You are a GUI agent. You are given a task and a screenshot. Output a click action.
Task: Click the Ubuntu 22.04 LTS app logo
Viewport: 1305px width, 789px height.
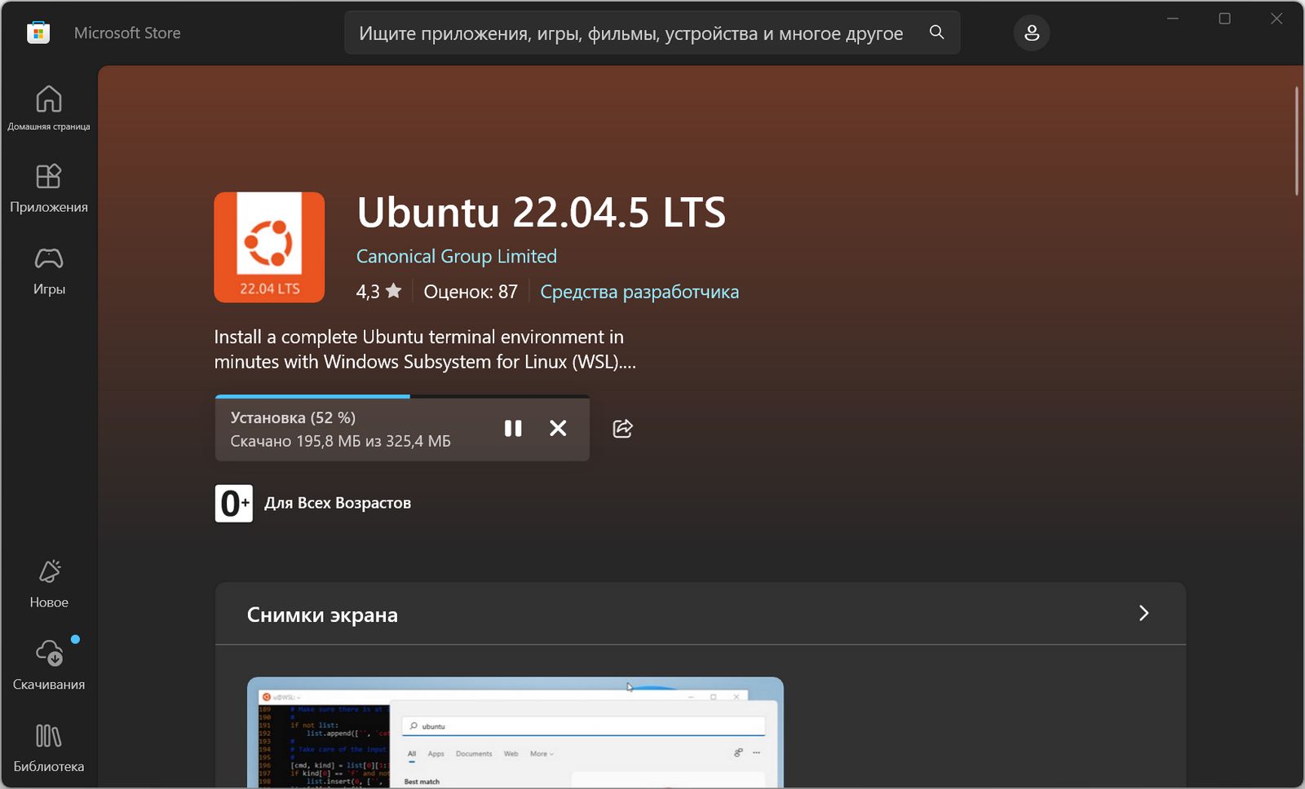(269, 247)
